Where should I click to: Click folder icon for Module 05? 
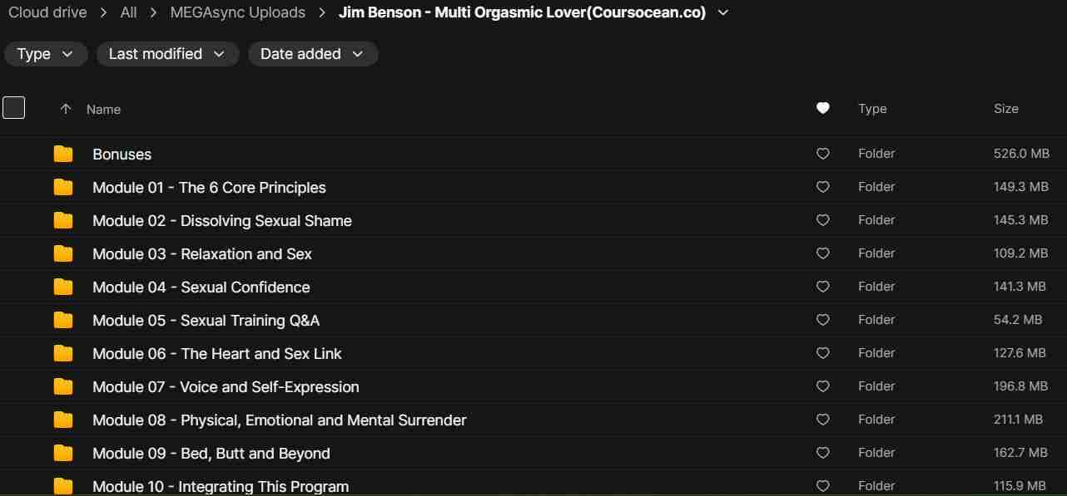click(63, 320)
